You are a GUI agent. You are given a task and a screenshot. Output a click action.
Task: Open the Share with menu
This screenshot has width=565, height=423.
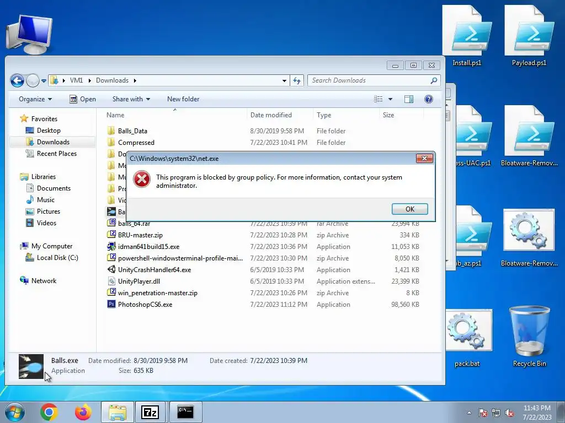point(131,99)
